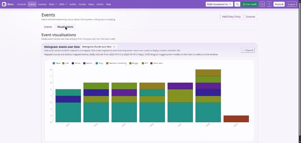
Task: Click large olive segment of 10-17 bar
Action: [x=180, y=96]
